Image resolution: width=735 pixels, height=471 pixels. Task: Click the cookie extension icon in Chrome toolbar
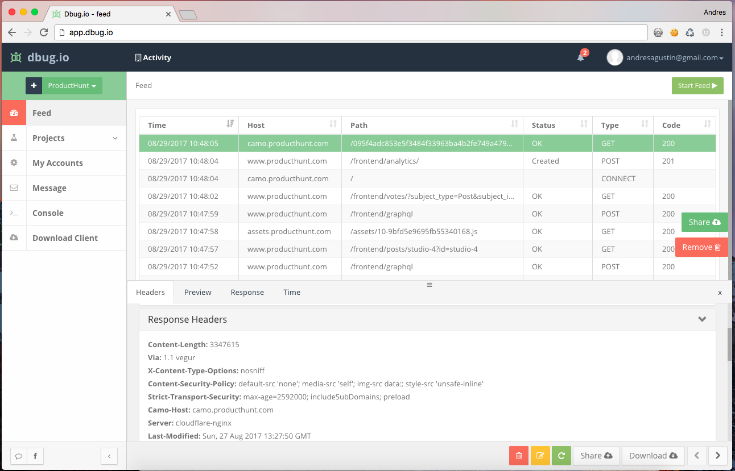coord(674,32)
